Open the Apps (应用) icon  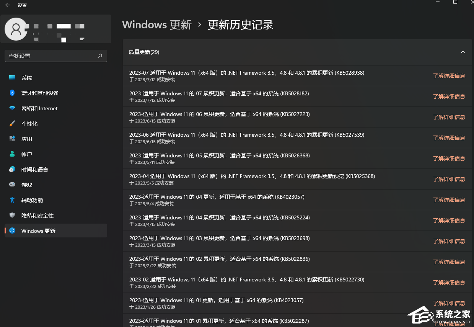(12, 139)
